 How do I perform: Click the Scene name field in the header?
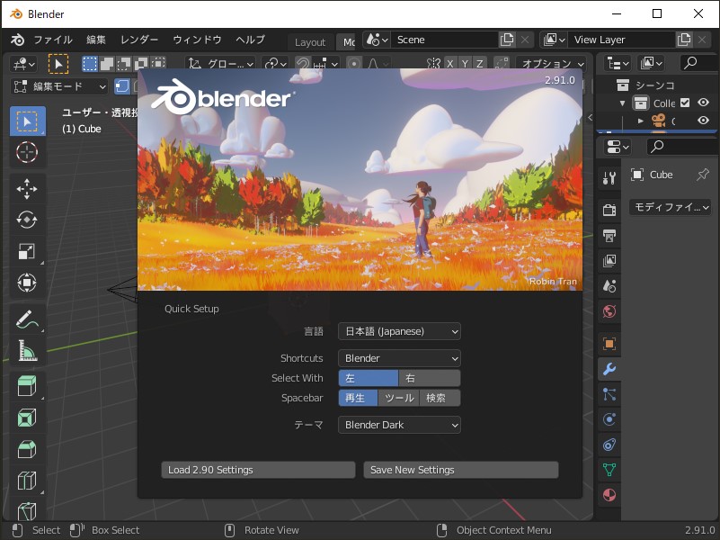(445, 40)
